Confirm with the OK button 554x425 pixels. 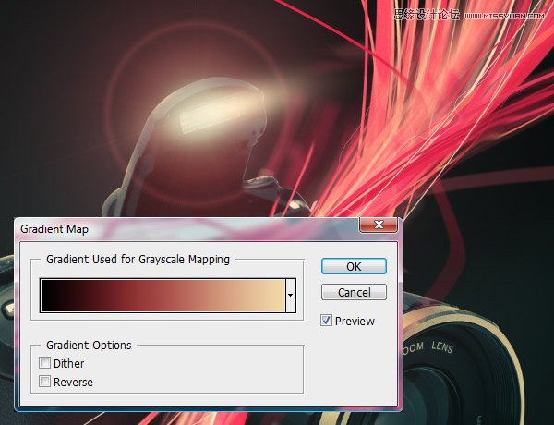point(354,266)
